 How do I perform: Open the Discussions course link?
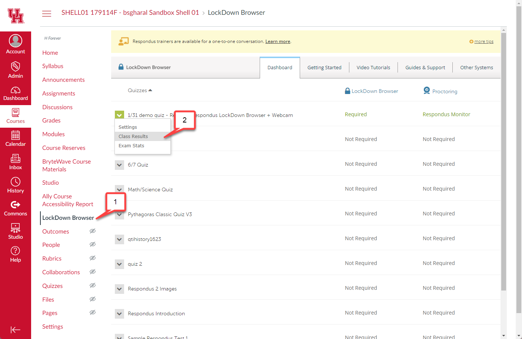(57, 107)
